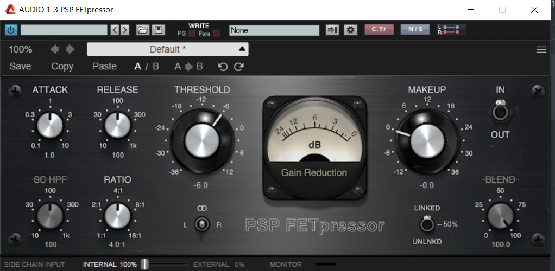Click Copy in the preset bar
Screen dimensions: 555x271
tap(62, 67)
